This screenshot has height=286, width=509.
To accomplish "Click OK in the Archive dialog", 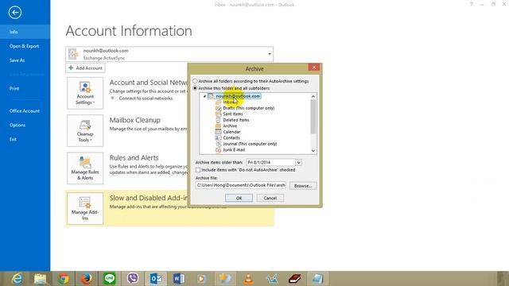I will [x=239, y=198].
